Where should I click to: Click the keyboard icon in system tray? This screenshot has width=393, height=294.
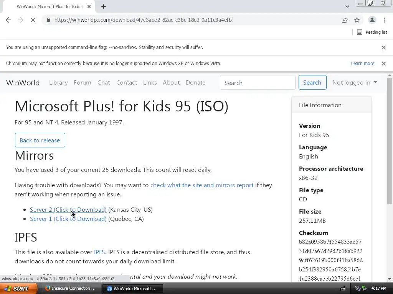click(x=343, y=289)
